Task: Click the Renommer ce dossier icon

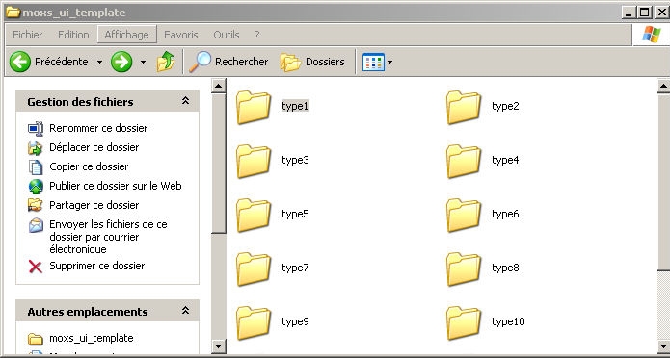Action: click(x=36, y=128)
